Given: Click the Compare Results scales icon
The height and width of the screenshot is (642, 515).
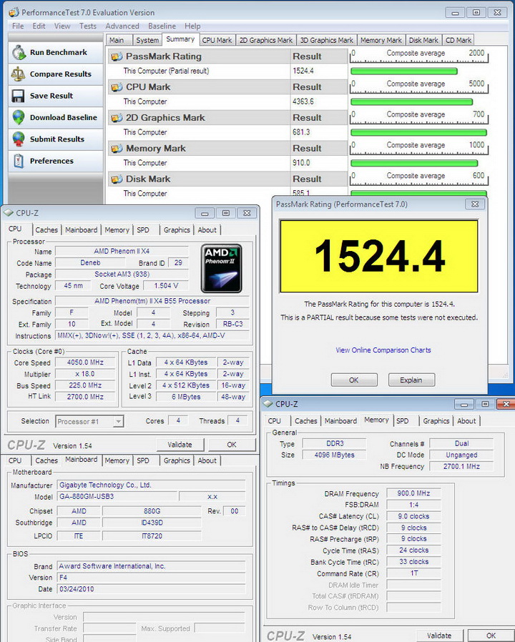Looking at the screenshot, I should (x=18, y=74).
